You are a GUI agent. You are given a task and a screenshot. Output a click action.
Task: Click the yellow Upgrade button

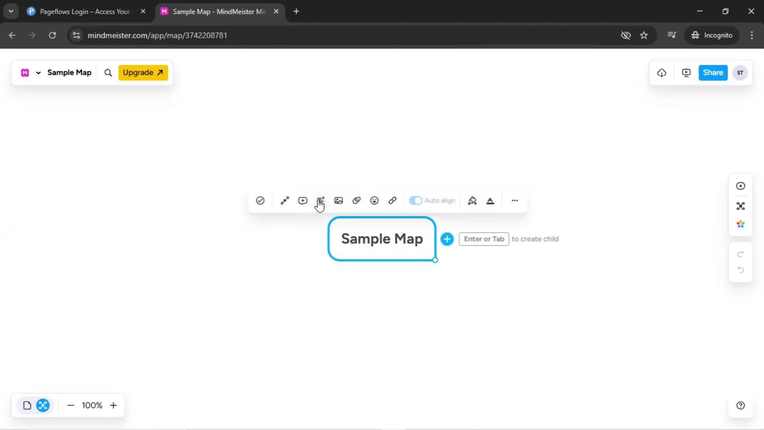point(143,72)
